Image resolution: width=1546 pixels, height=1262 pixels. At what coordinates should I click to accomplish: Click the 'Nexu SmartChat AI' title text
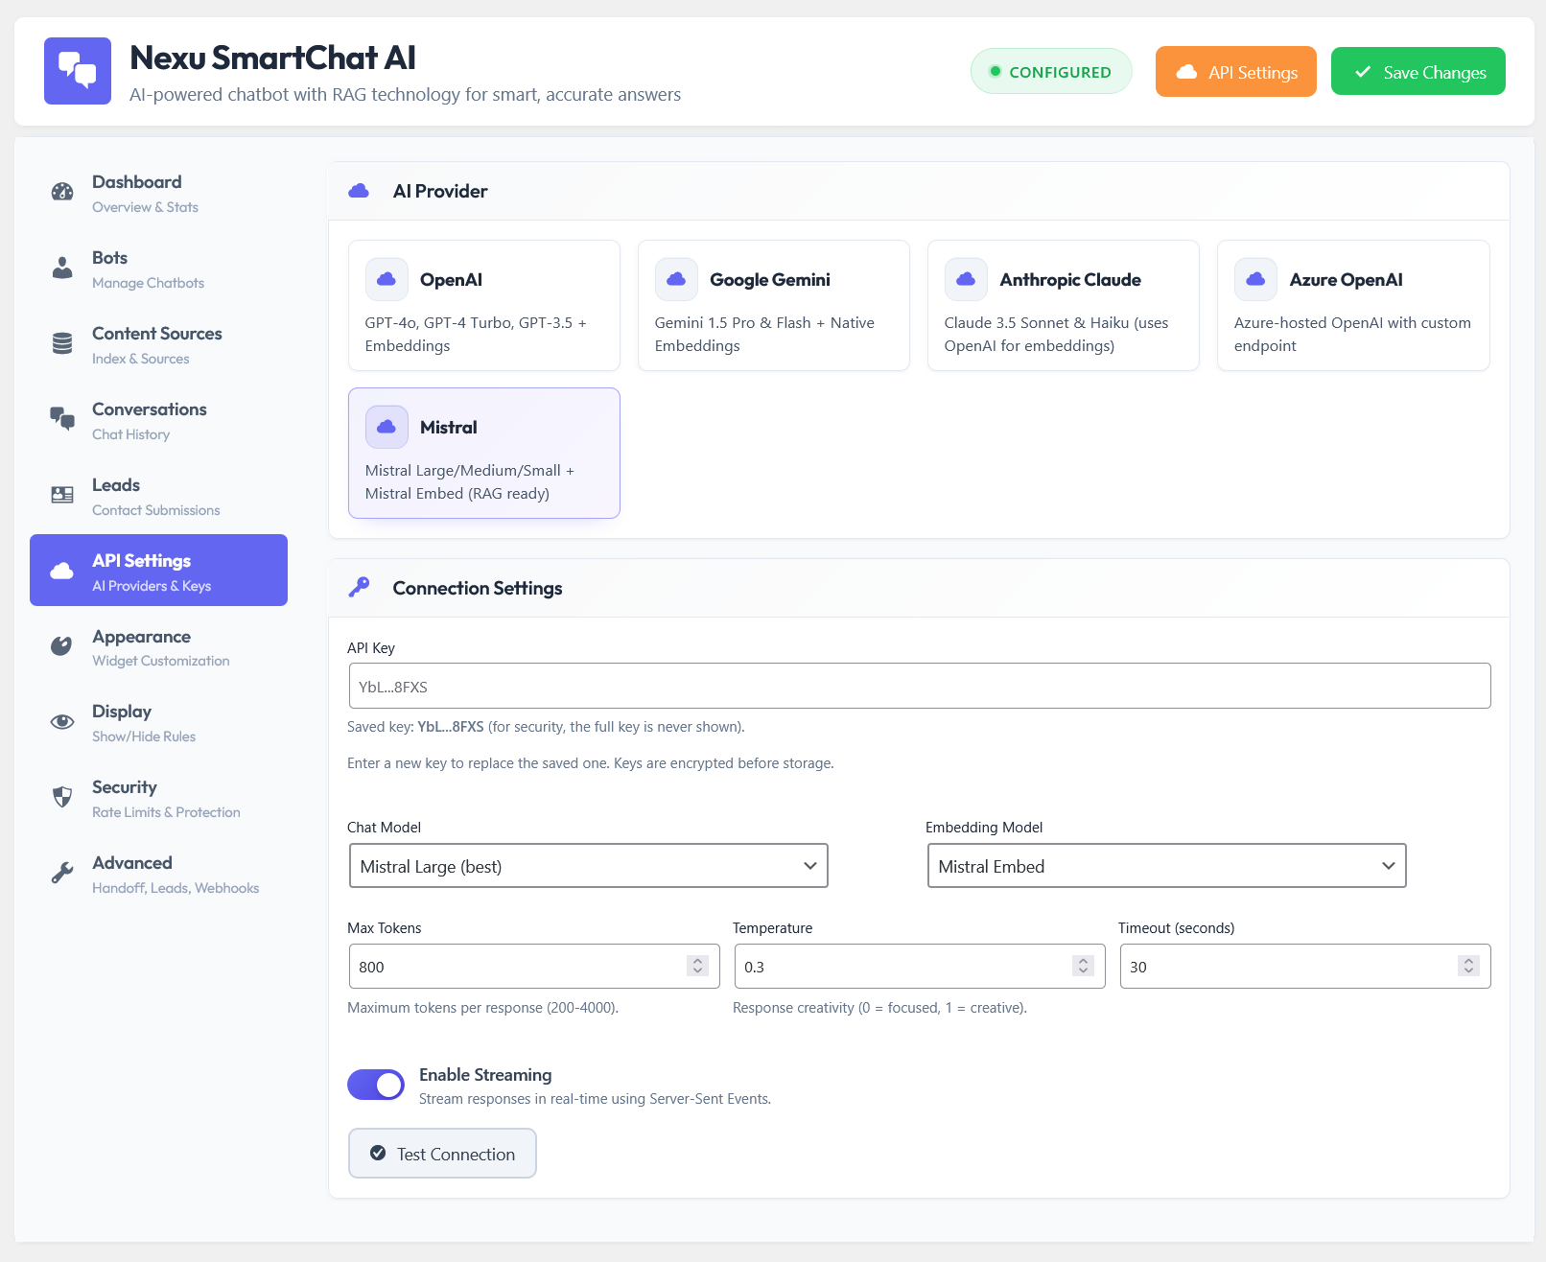click(x=272, y=58)
